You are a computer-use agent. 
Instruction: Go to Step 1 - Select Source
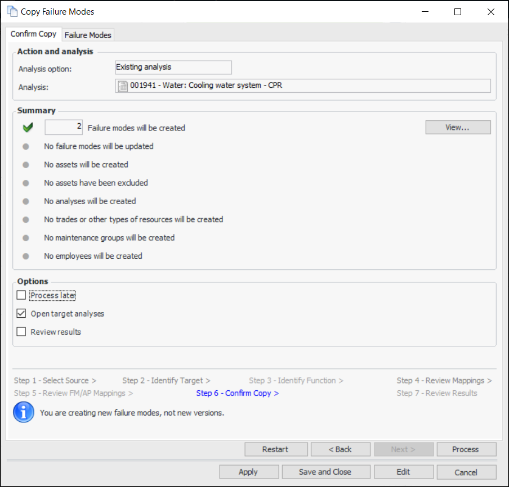[x=55, y=380]
